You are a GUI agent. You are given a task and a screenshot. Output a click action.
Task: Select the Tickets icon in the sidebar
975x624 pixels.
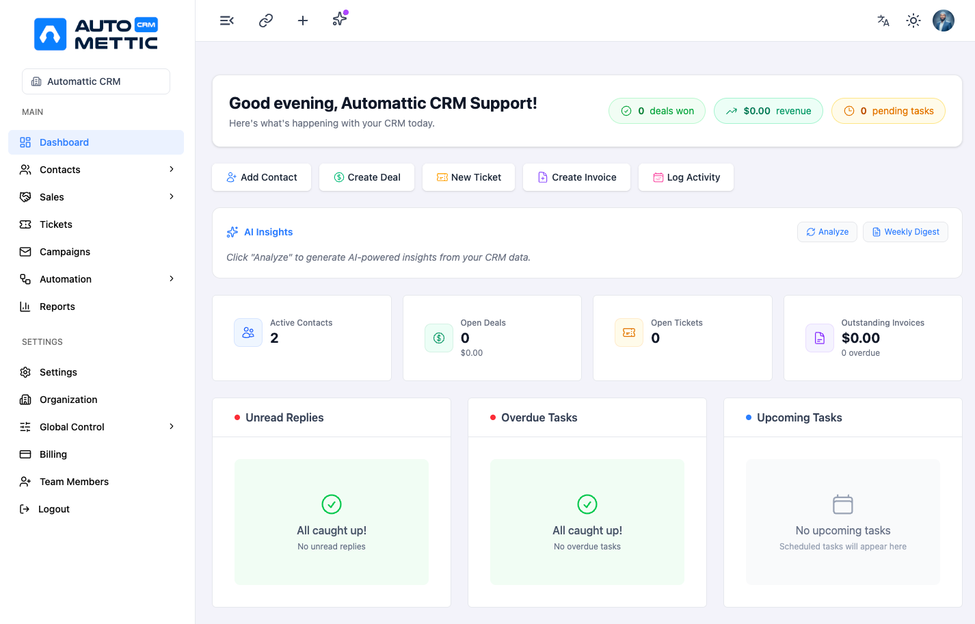(24, 224)
